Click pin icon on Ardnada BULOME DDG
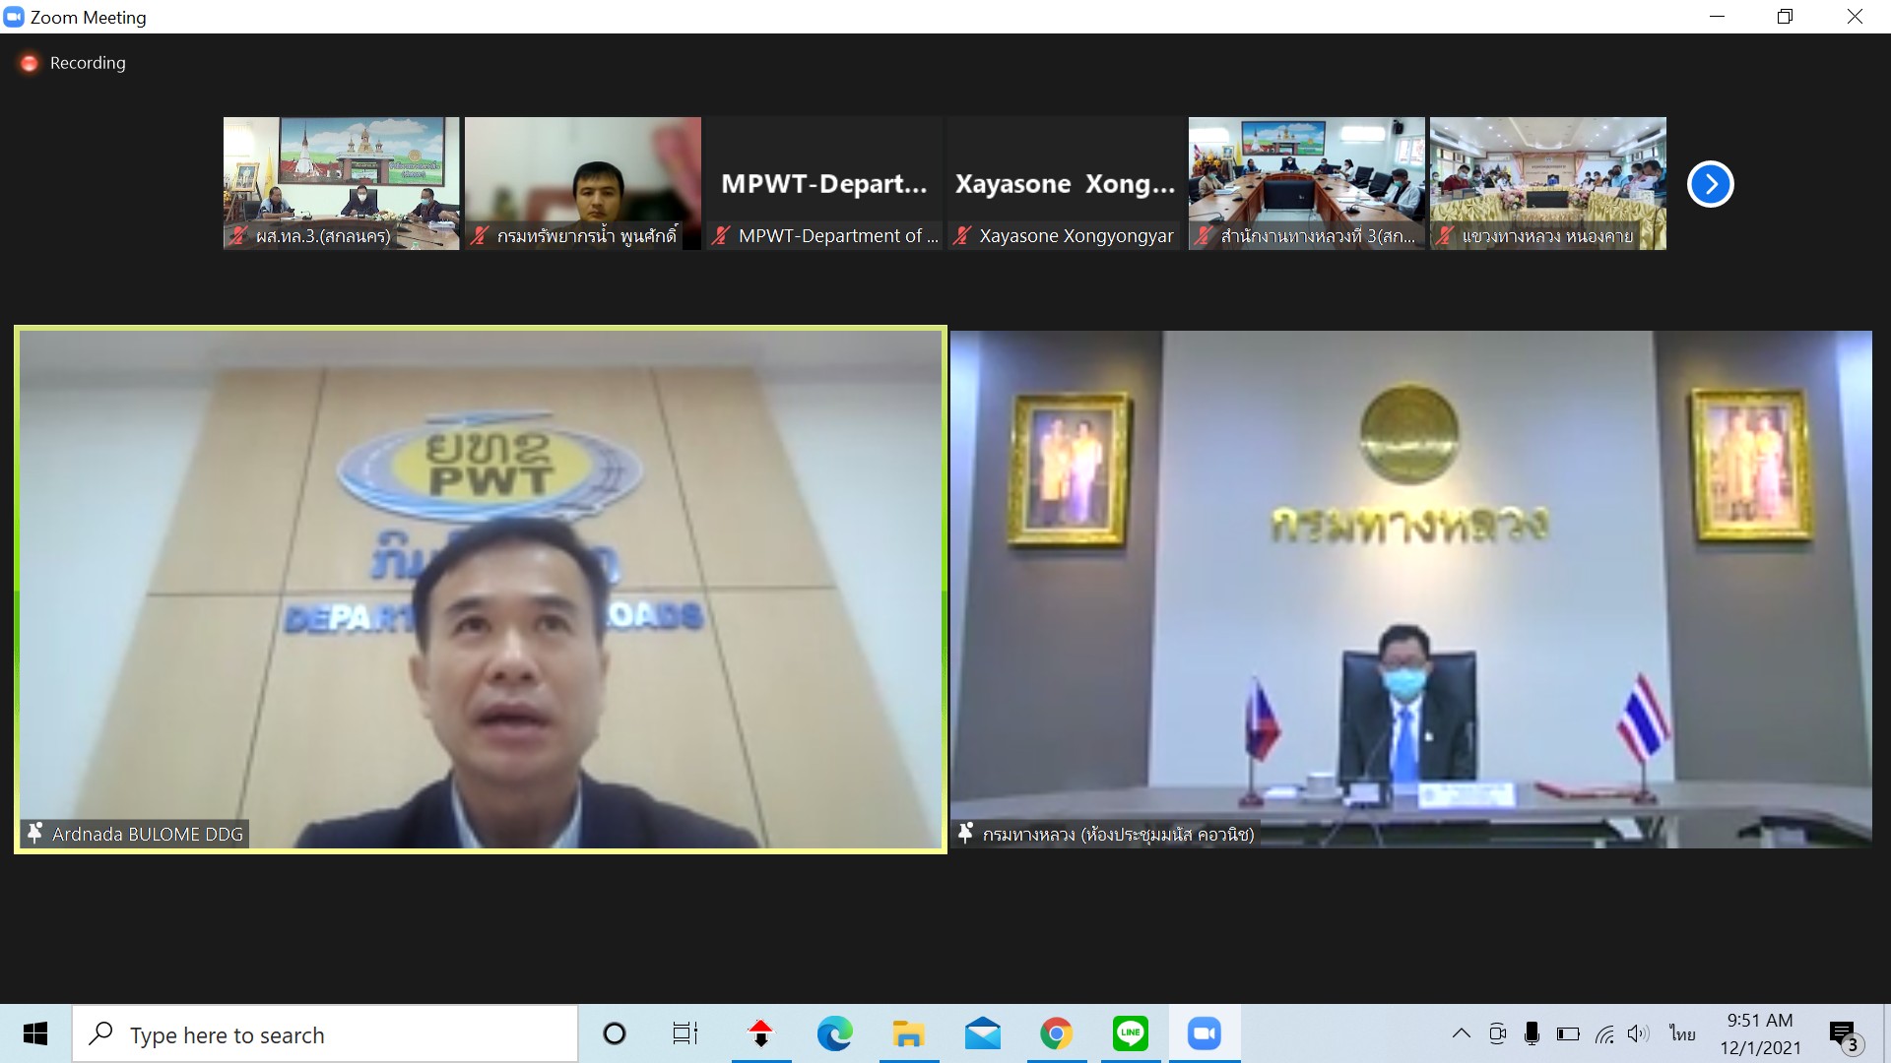 coord(35,834)
